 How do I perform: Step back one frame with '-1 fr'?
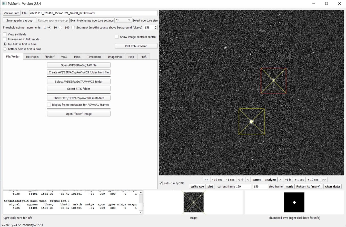coord(241,180)
